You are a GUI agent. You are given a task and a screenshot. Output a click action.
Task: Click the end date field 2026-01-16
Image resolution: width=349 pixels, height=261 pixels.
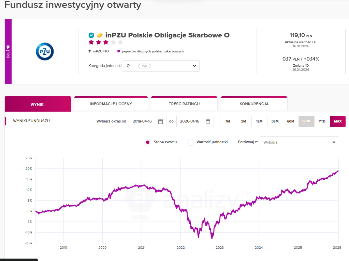tap(195, 121)
